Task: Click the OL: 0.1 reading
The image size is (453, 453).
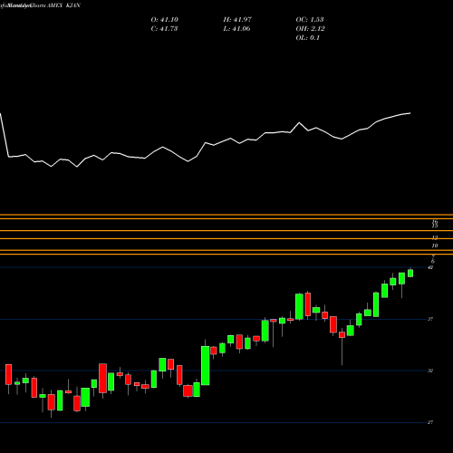Action: 307,38
